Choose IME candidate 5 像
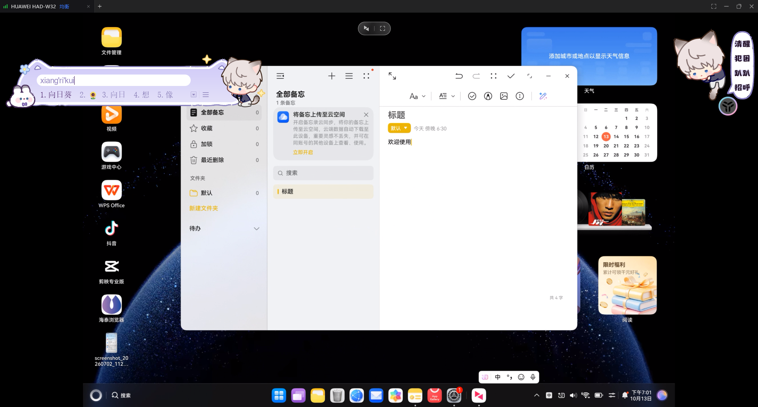The image size is (758, 407). 165,95
